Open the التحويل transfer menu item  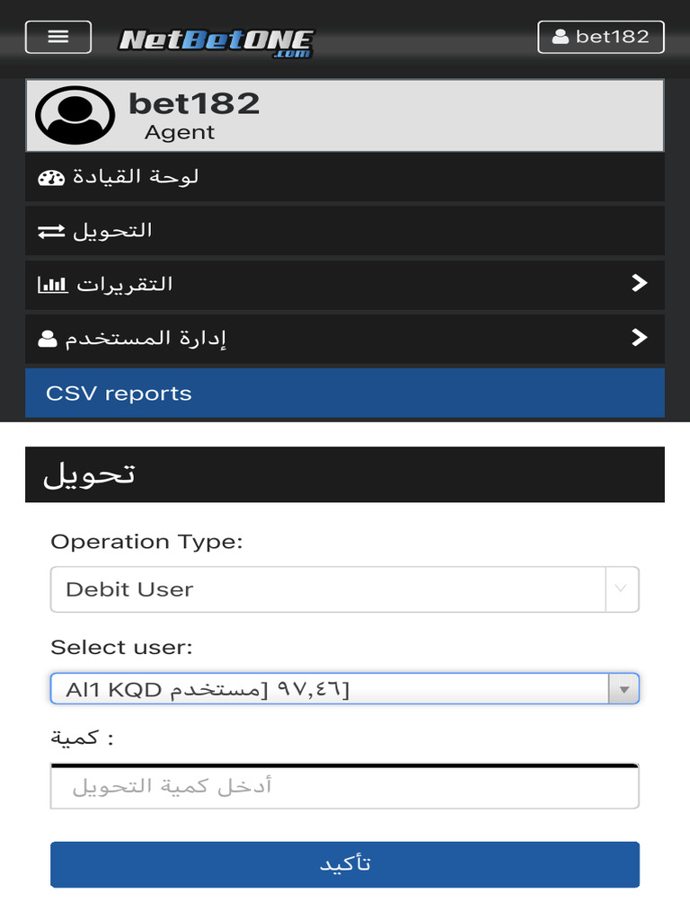pyautogui.click(x=345, y=231)
